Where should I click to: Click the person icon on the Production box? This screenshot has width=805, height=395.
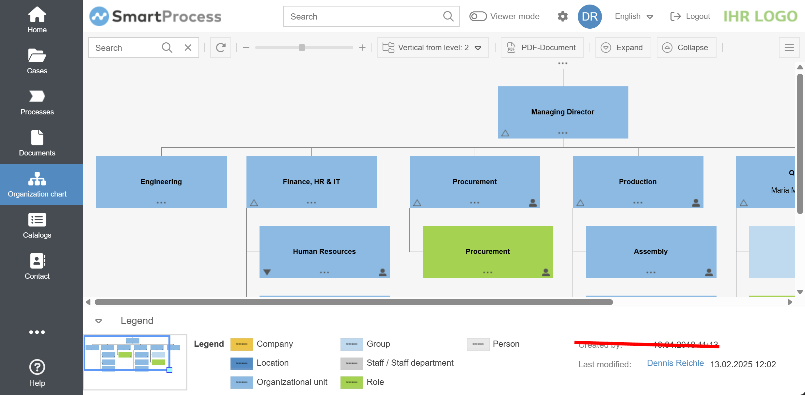pyautogui.click(x=696, y=203)
